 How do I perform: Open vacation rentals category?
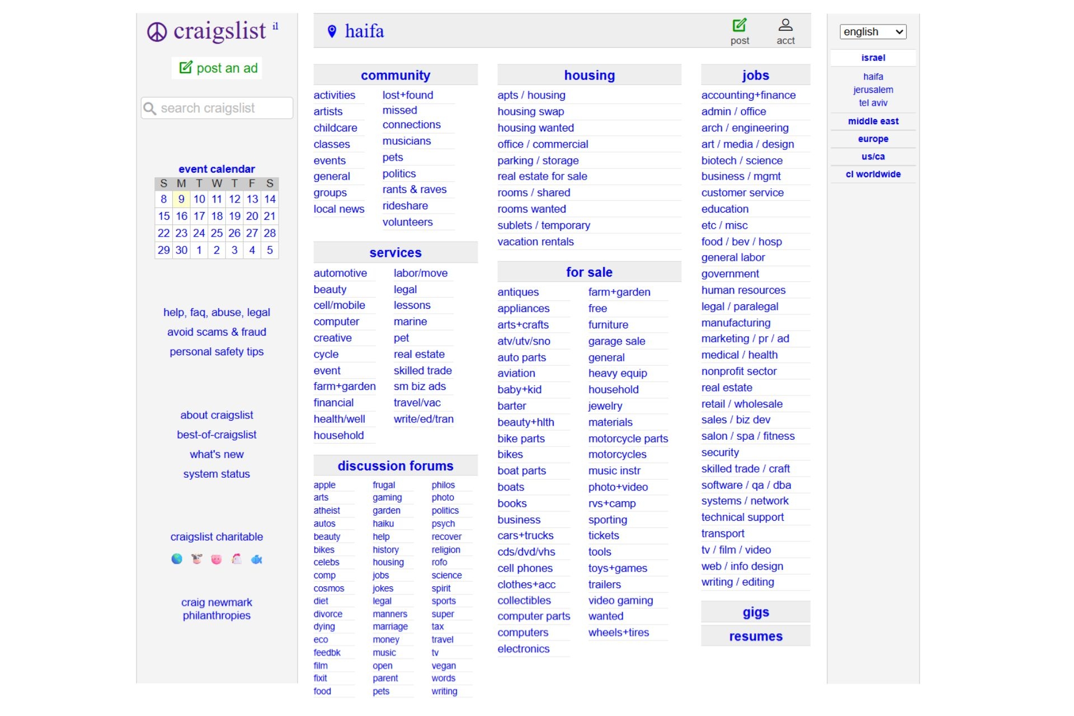pos(535,242)
